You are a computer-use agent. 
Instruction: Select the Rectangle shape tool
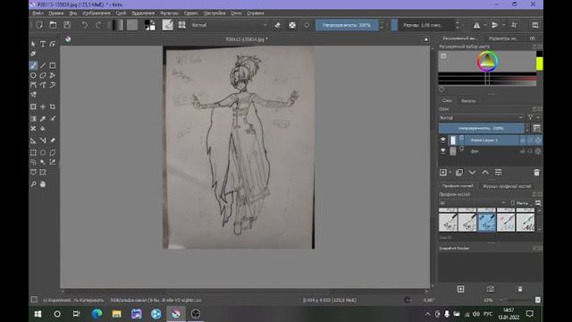tap(53, 65)
